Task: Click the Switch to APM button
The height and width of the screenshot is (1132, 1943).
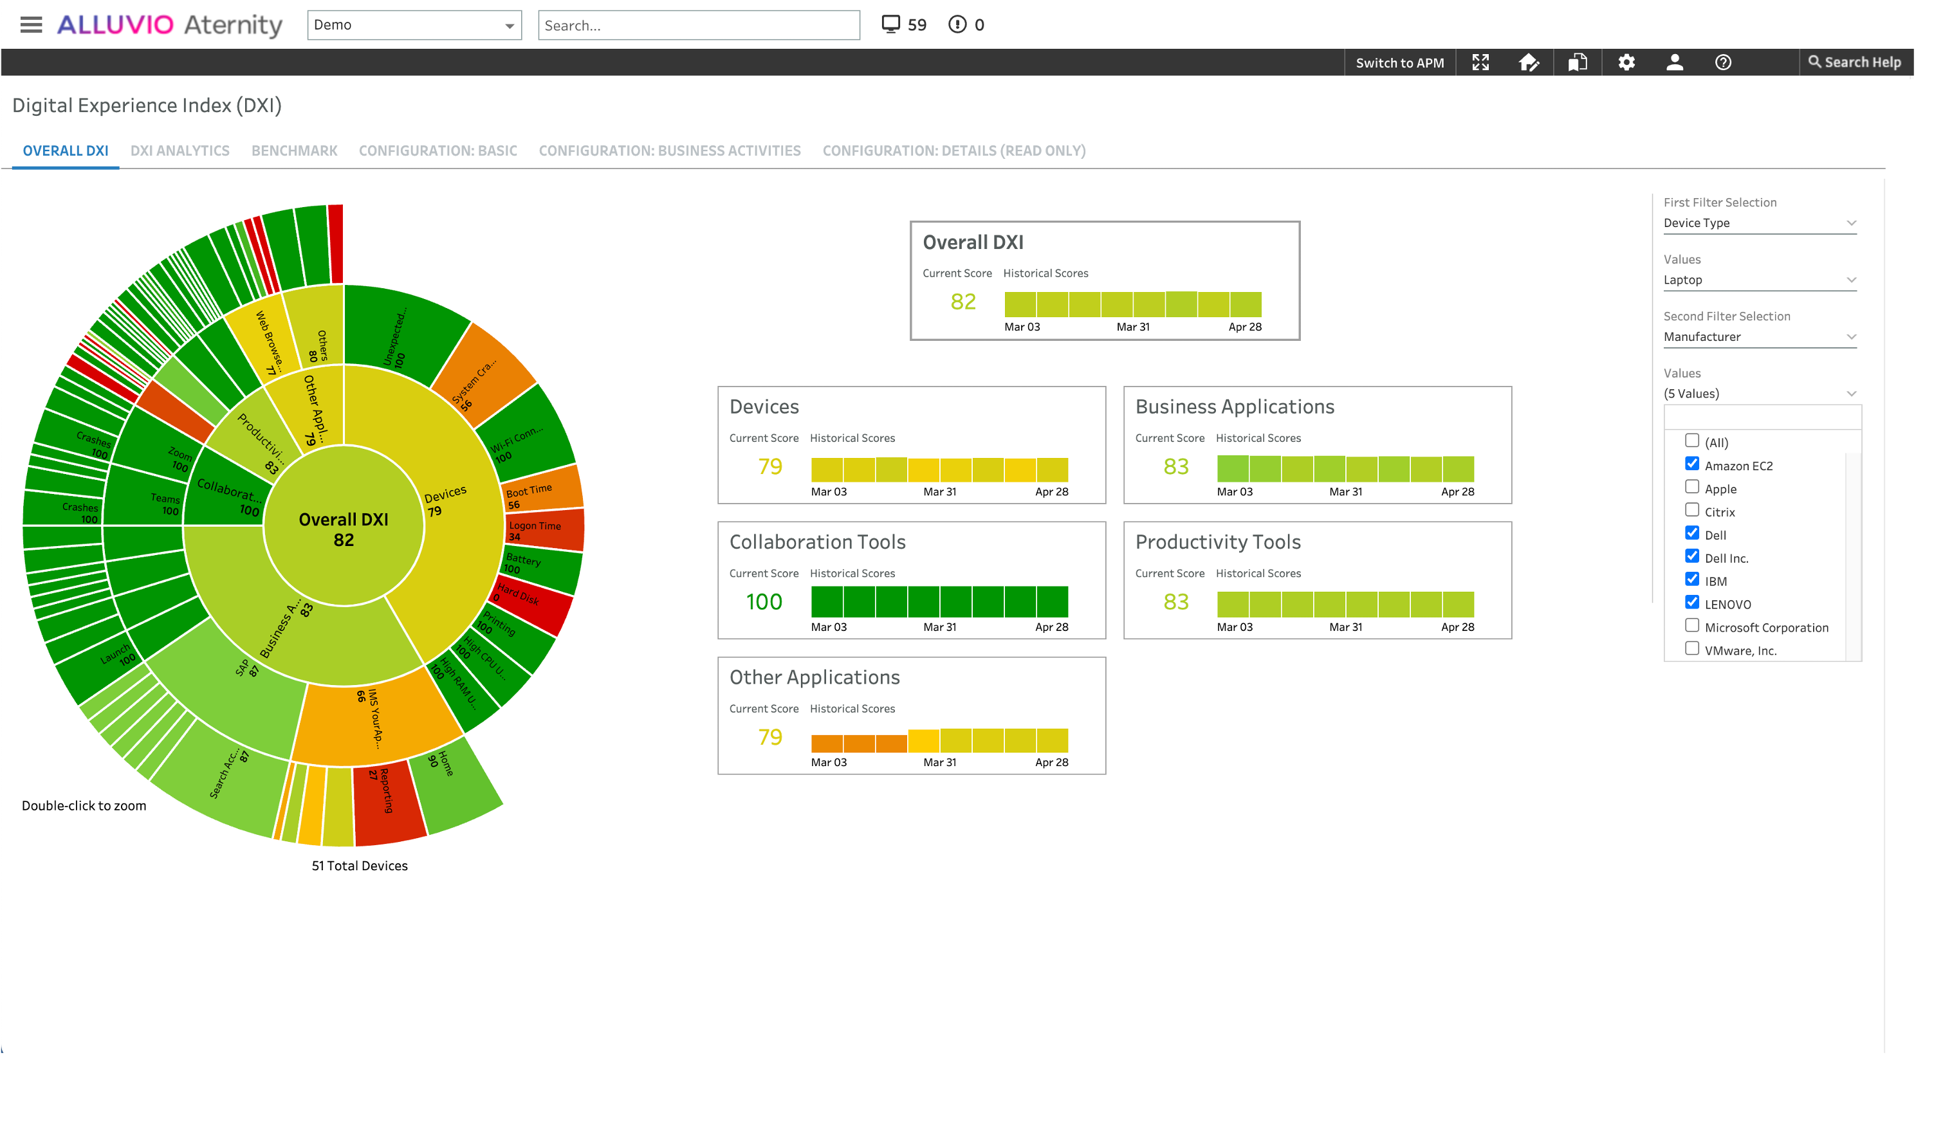Action: tap(1399, 63)
